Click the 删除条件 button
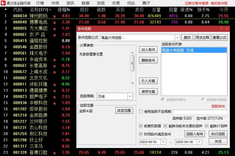The image size is (235, 156). pos(148,60)
